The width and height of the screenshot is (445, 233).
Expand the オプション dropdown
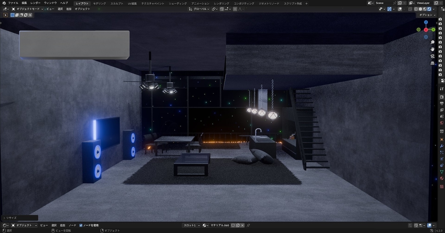(x=427, y=15)
